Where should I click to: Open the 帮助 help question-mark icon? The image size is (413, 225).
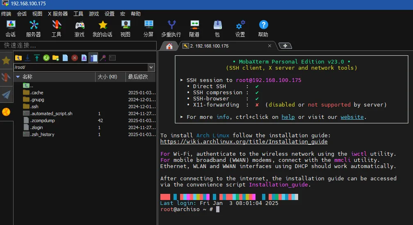click(263, 28)
